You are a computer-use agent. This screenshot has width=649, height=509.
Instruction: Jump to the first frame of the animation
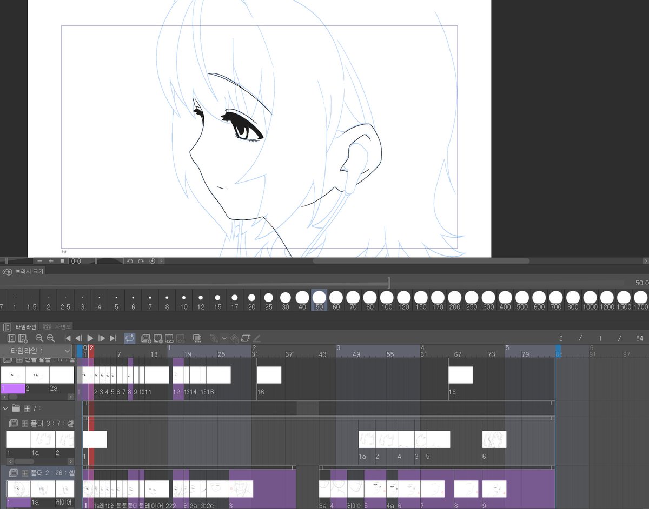coord(68,338)
